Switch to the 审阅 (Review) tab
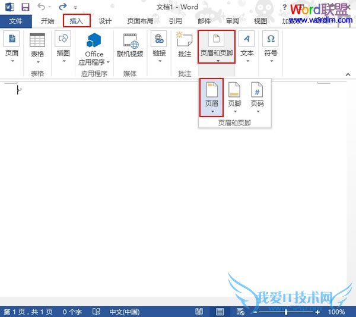The height and width of the screenshot is (317, 356). pos(232,21)
